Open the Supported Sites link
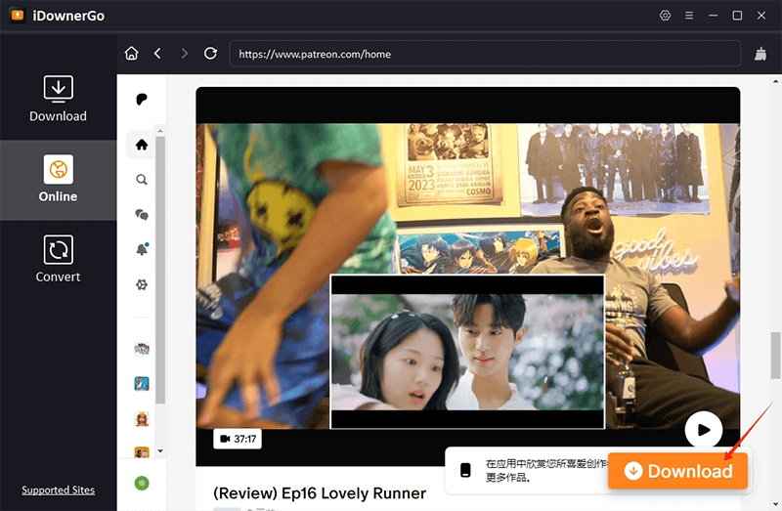Screen dimensions: 782x511 click(58, 490)
